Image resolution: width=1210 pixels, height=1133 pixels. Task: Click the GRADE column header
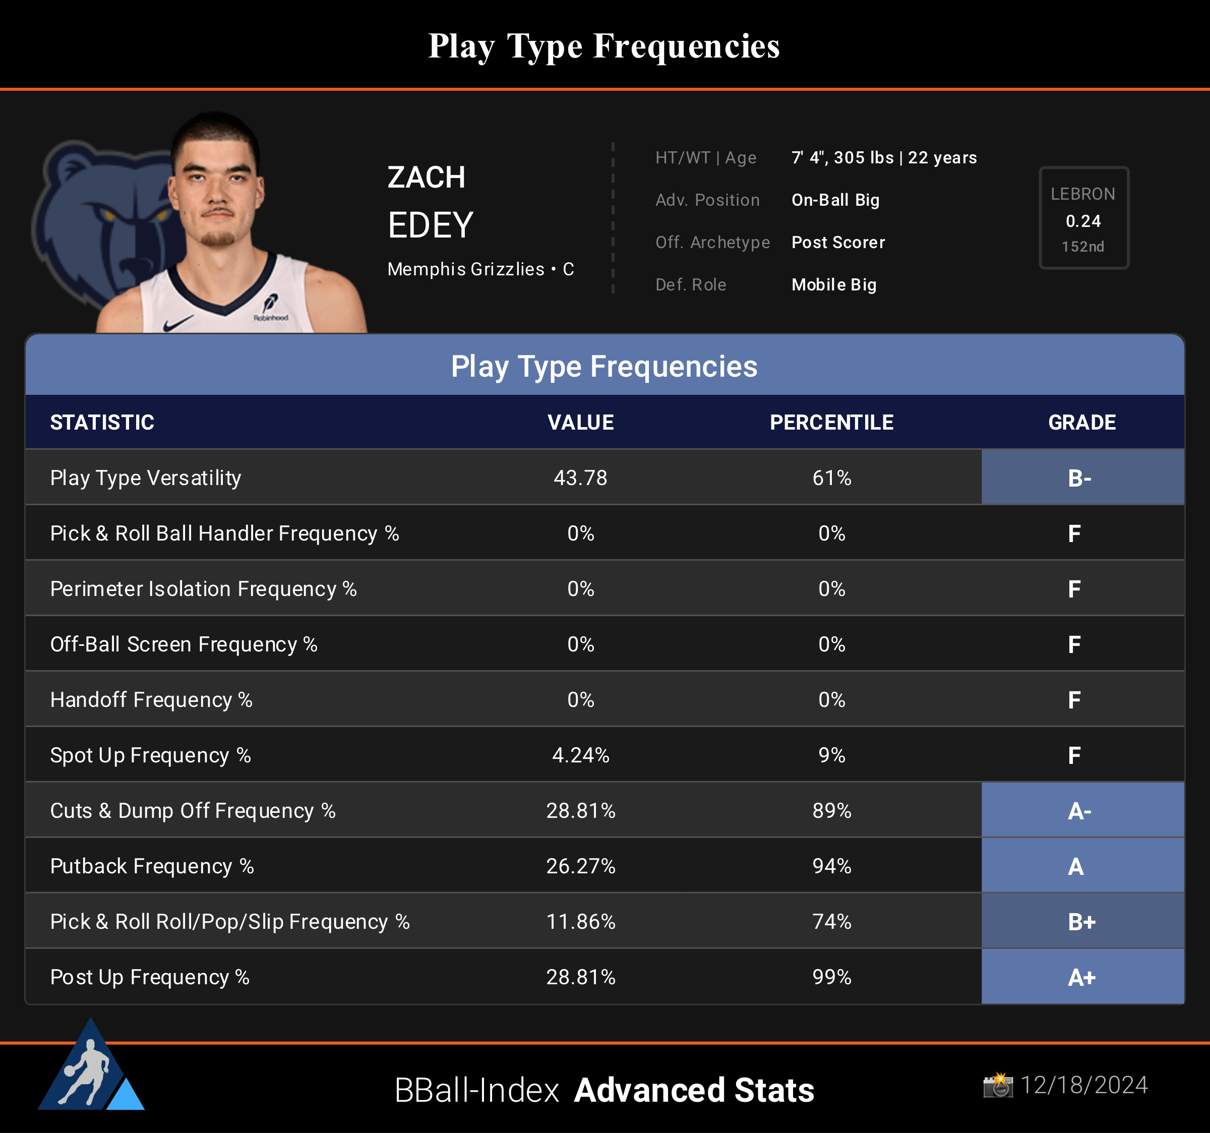(1081, 422)
